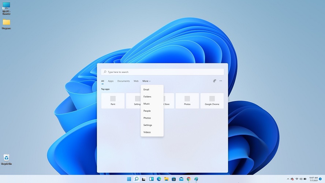Screen dimensions: 325x183
Task: Click the Windows Start button
Action: point(129,179)
